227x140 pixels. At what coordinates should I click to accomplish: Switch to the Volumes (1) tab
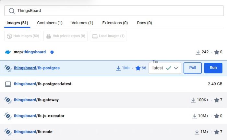82,23
